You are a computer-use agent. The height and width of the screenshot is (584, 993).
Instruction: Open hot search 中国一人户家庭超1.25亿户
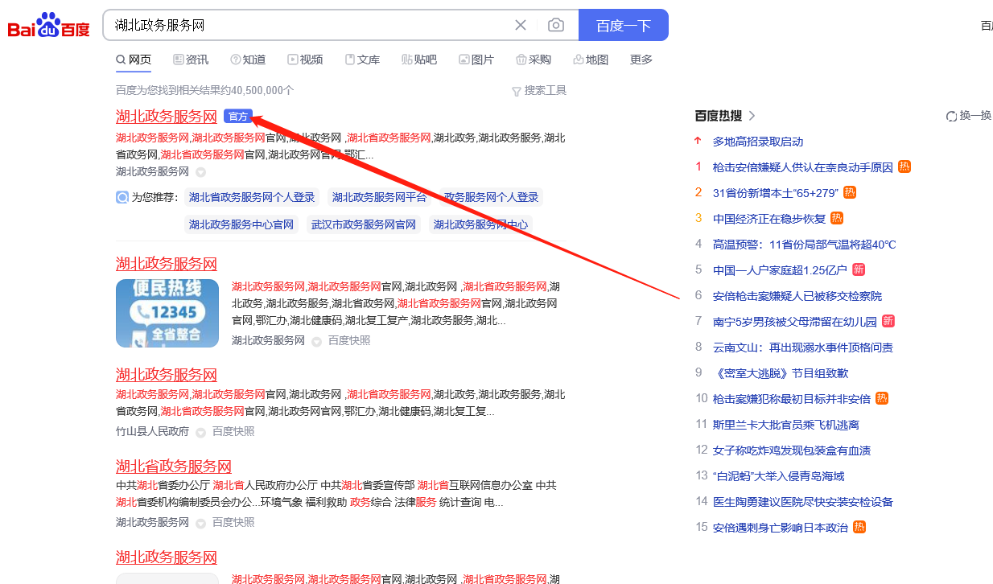[780, 270]
